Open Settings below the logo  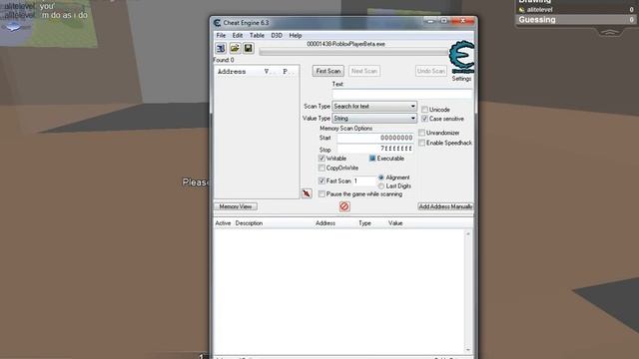(461, 79)
